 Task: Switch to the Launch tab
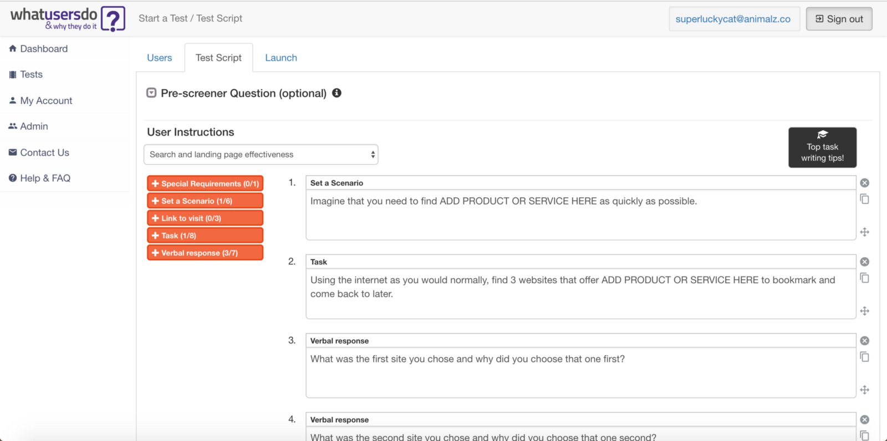point(281,58)
